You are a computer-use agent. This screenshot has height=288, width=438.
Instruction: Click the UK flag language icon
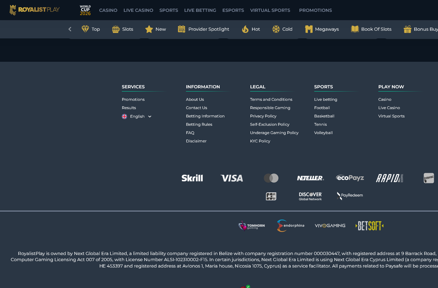pos(124,116)
